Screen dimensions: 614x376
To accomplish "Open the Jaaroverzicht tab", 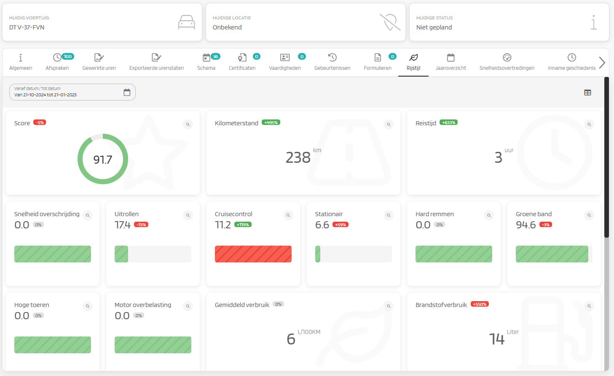I will [450, 62].
